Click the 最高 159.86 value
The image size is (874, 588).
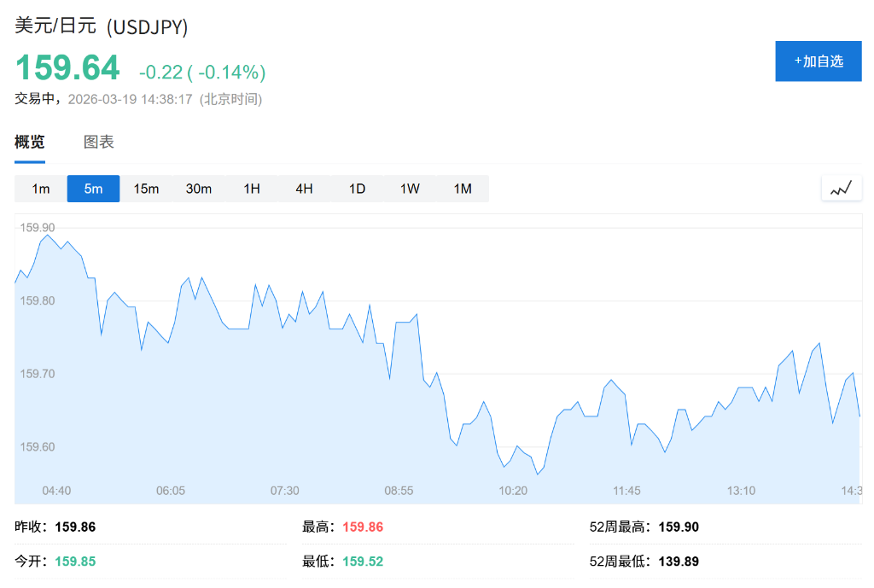(362, 527)
